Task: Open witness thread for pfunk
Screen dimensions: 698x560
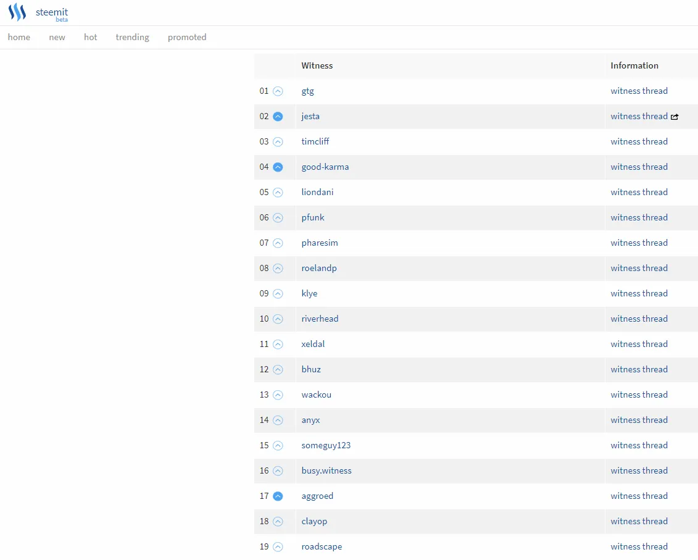Action: (x=639, y=217)
